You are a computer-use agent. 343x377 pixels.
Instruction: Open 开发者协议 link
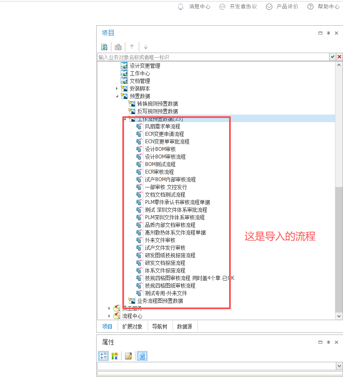[x=238, y=6]
